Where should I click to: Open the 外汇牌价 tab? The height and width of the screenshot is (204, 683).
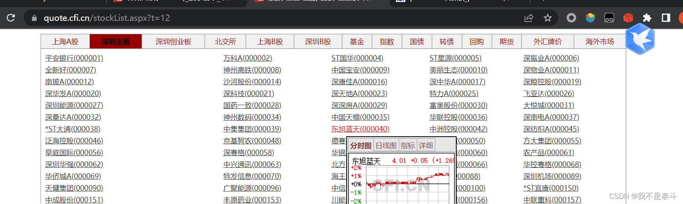(548, 42)
